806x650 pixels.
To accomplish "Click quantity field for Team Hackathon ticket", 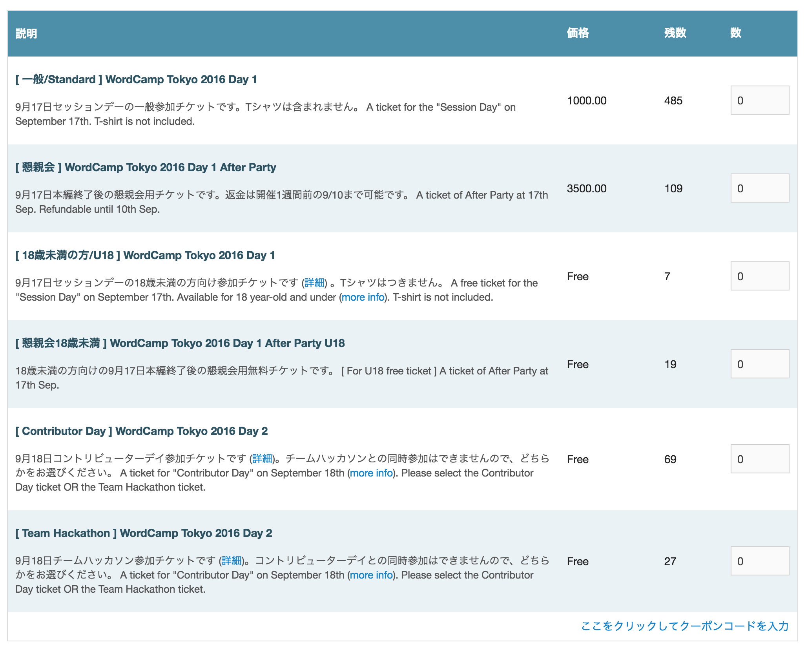I will pos(759,561).
